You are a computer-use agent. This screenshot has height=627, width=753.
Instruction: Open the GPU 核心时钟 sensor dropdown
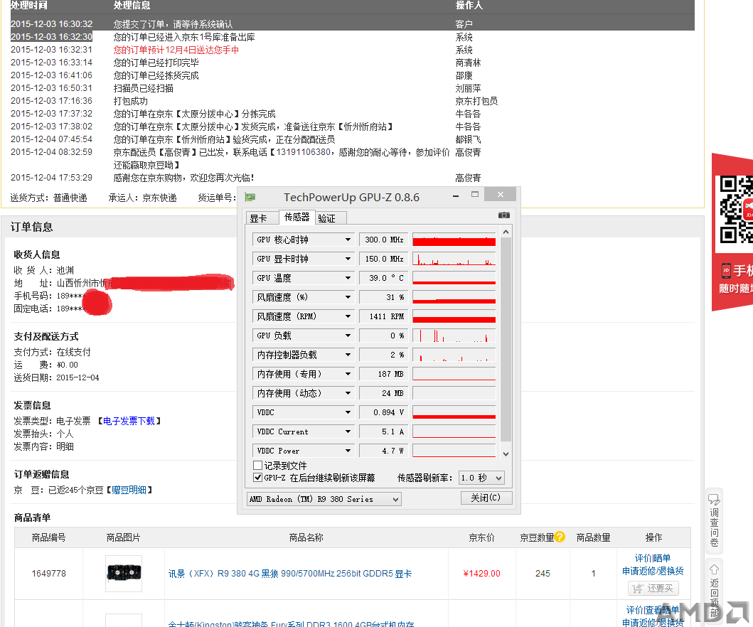[348, 240]
